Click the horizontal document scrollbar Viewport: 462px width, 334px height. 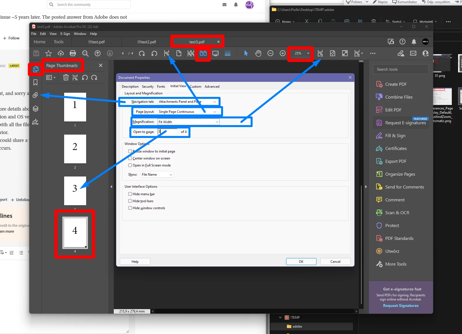click(x=254, y=311)
